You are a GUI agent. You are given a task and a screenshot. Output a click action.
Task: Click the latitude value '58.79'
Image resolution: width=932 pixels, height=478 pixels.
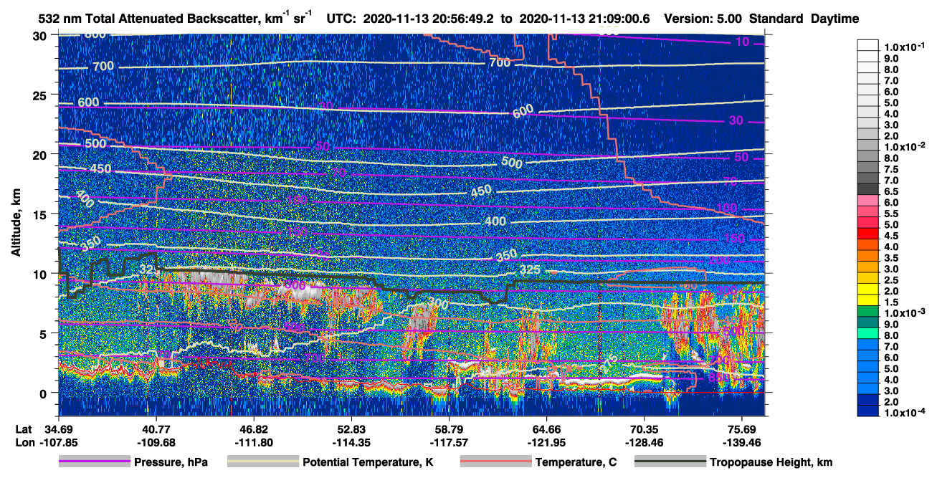pos(449,429)
